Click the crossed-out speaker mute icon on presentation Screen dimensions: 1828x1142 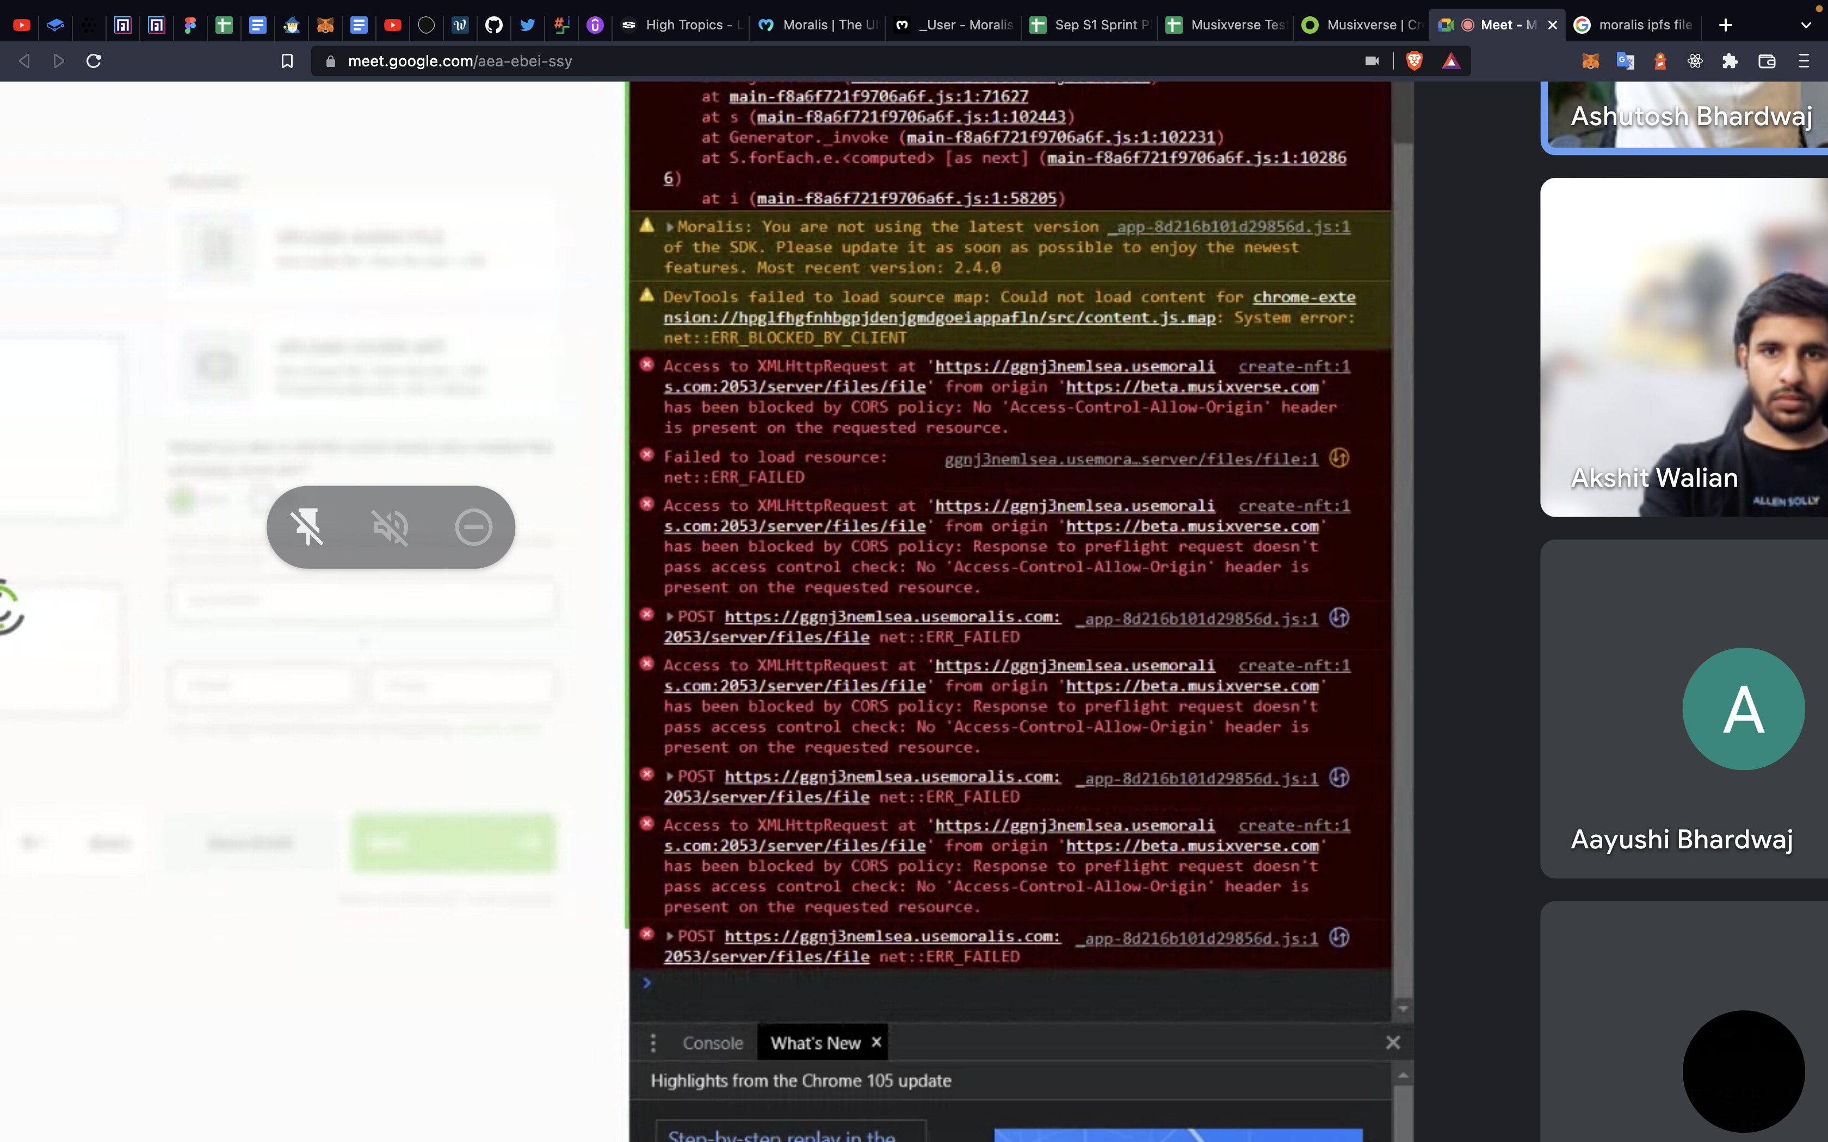click(391, 526)
